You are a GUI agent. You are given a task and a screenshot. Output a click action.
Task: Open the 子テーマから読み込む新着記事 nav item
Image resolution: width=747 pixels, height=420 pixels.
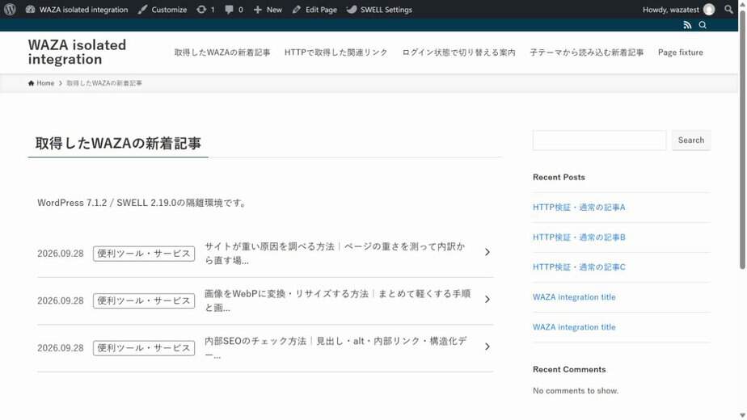coord(586,52)
